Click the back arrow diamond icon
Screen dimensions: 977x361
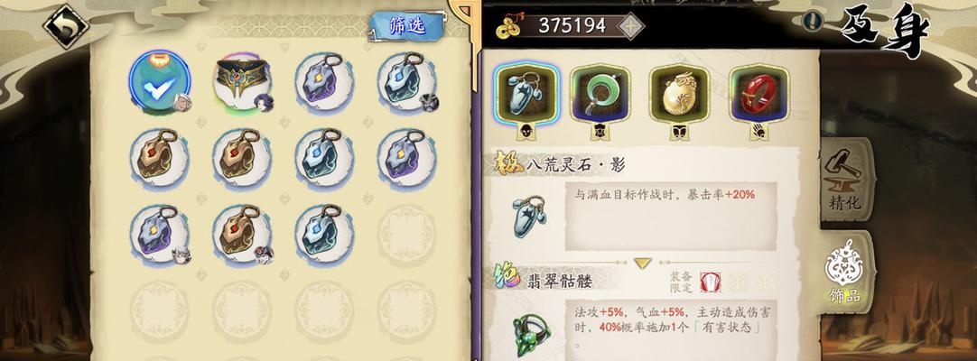65,26
